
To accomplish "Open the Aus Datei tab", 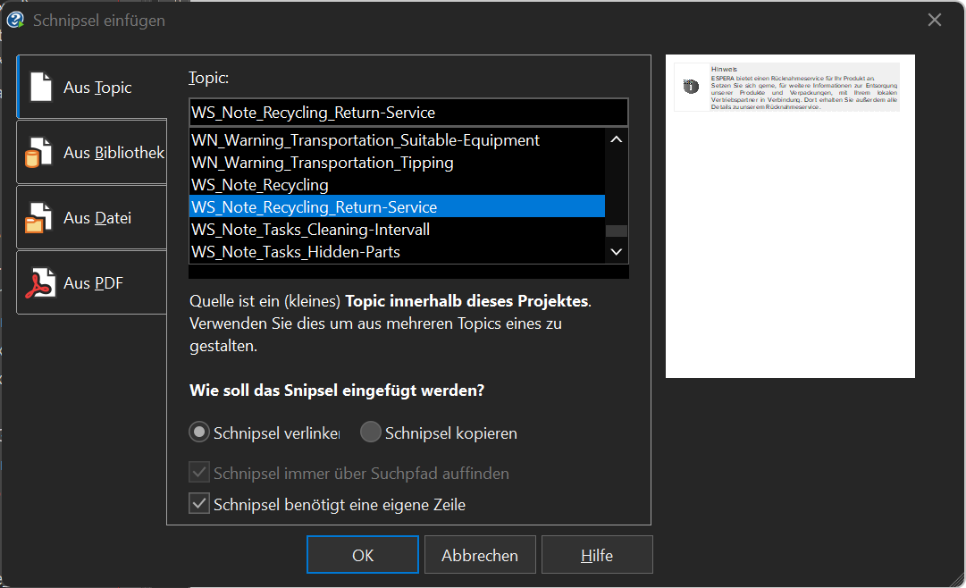I will coord(92,217).
